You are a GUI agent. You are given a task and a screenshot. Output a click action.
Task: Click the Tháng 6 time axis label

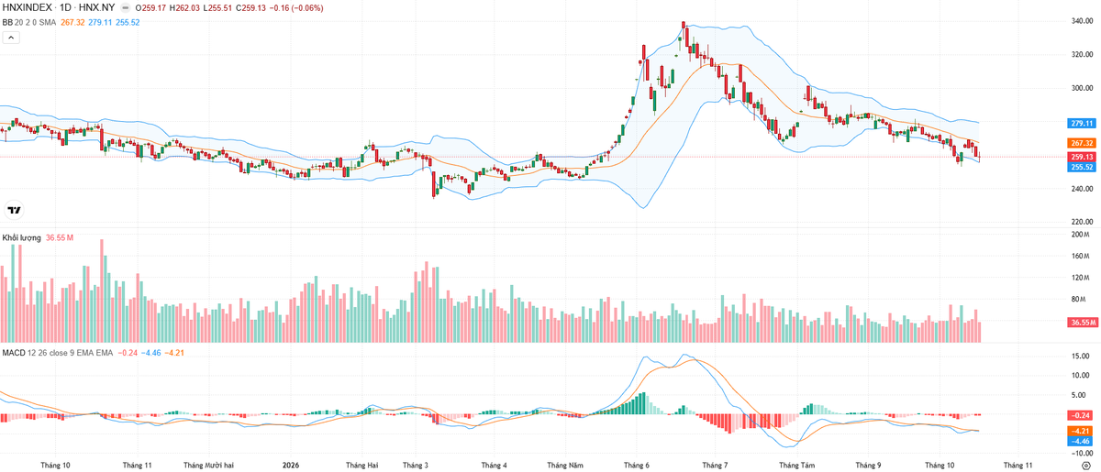pyautogui.click(x=635, y=465)
